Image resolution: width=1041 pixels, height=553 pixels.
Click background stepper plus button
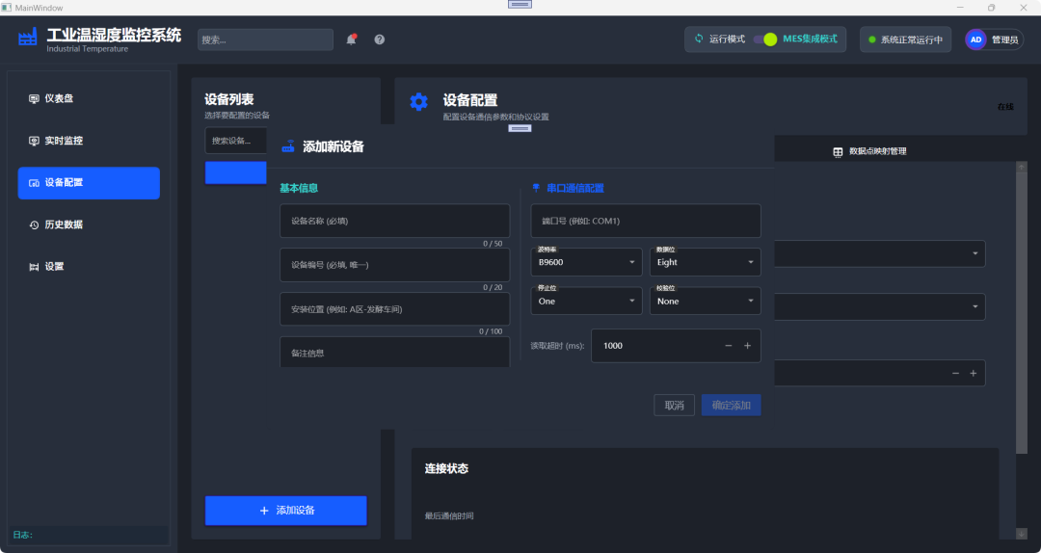point(974,374)
